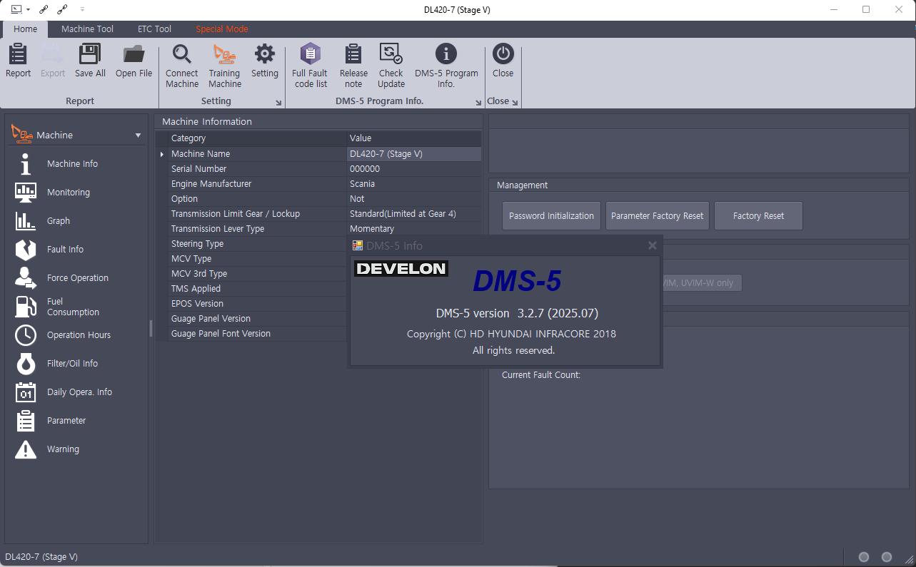The image size is (916, 567).
Task: Open Parameter in sidebar
Action: [66, 421]
